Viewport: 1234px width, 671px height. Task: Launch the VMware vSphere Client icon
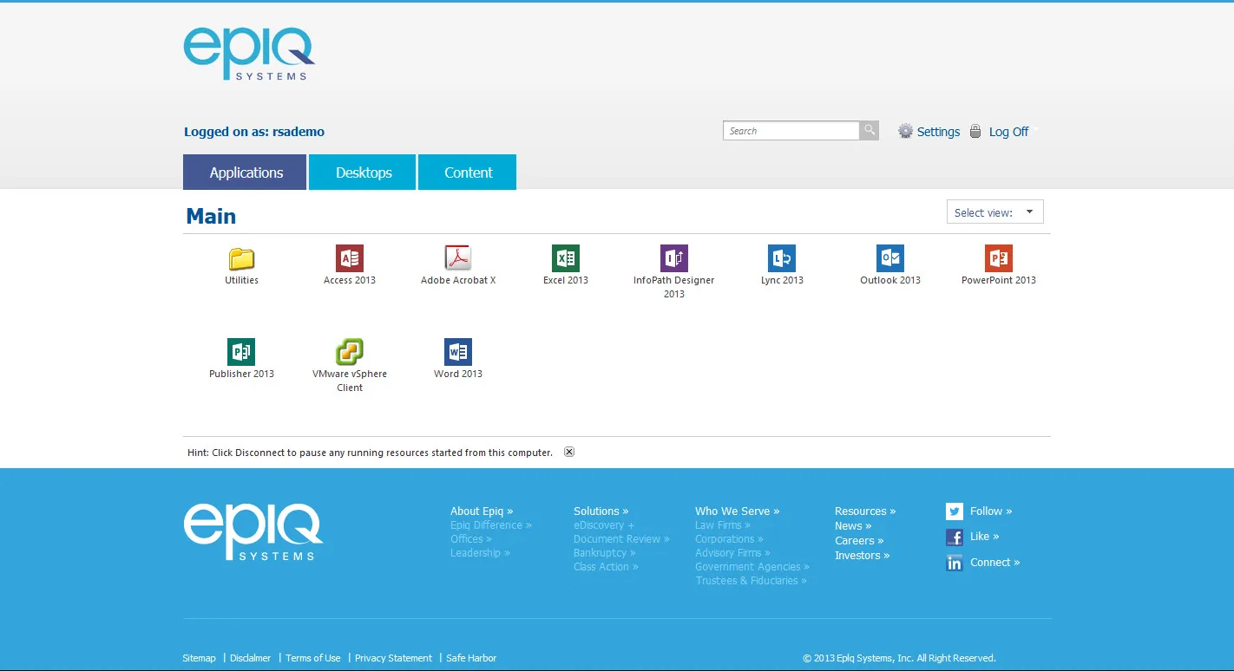tap(350, 352)
